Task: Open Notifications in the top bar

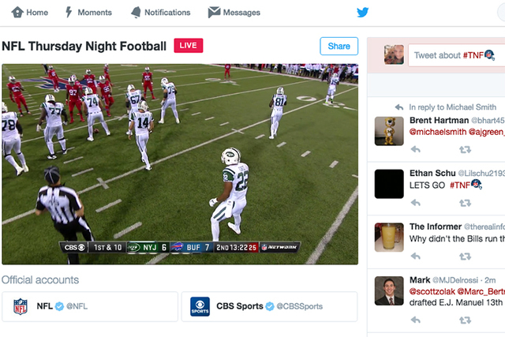Action: coord(160,13)
